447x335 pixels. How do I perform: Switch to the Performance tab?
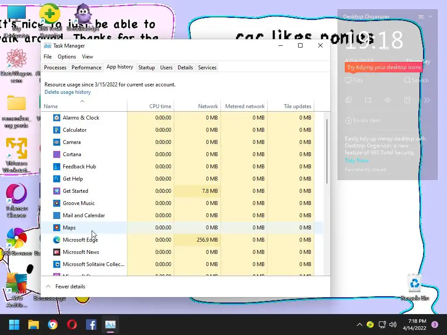coord(86,68)
